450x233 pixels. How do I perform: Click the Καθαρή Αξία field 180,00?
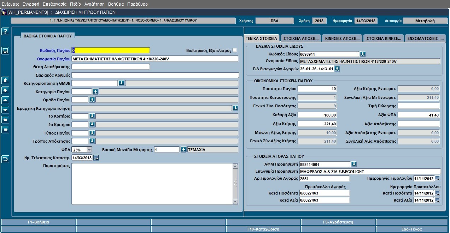tap(317, 115)
